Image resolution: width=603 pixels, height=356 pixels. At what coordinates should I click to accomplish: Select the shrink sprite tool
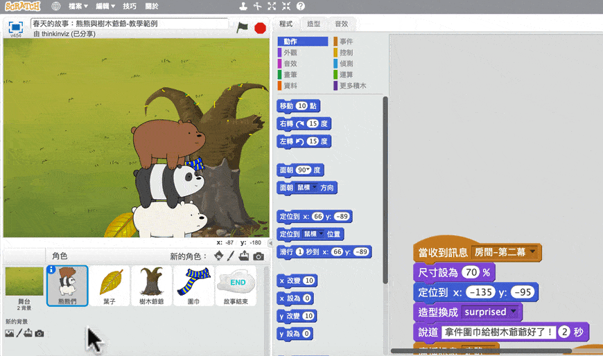[x=286, y=6]
